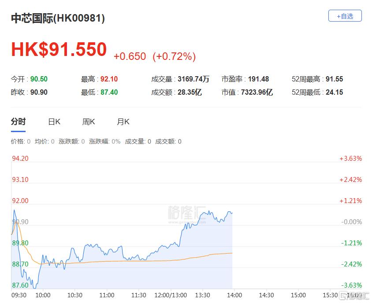The width and height of the screenshot is (372, 303).
Task: Click the 成交量 3169.74万 volume figure
Action: [x=193, y=79]
